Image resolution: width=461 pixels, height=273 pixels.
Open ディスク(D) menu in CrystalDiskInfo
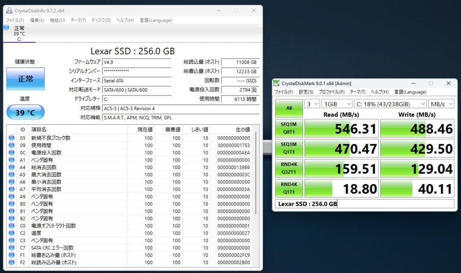point(101,20)
